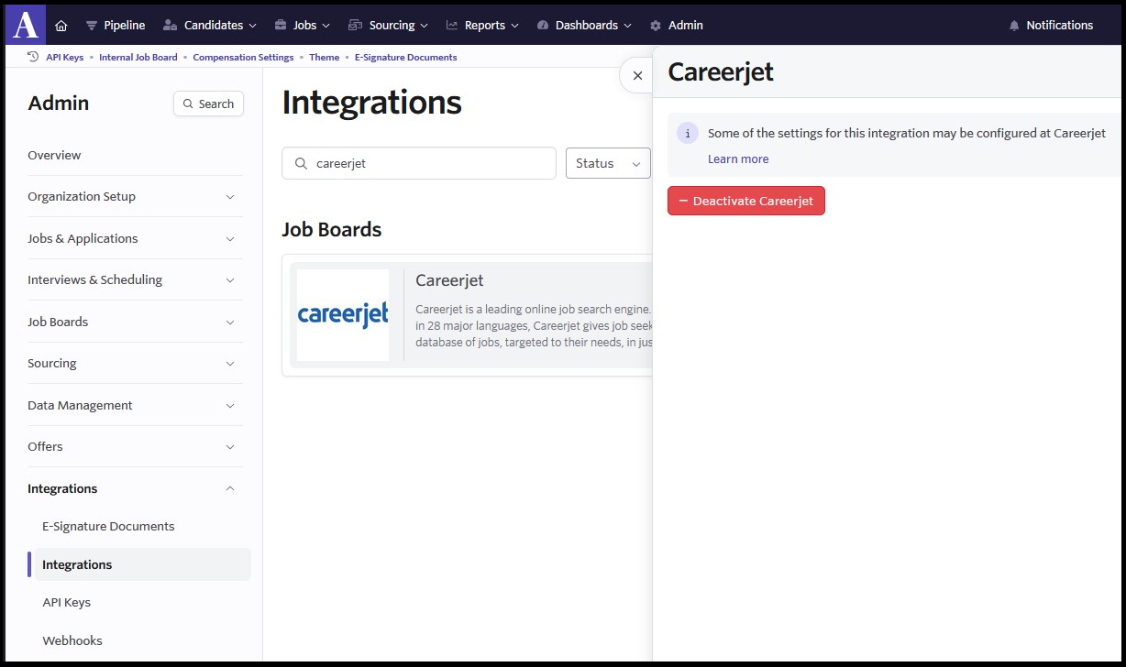Screen dimensions: 1126x667
Task: Click the Admin gear menu item
Action: point(676,26)
